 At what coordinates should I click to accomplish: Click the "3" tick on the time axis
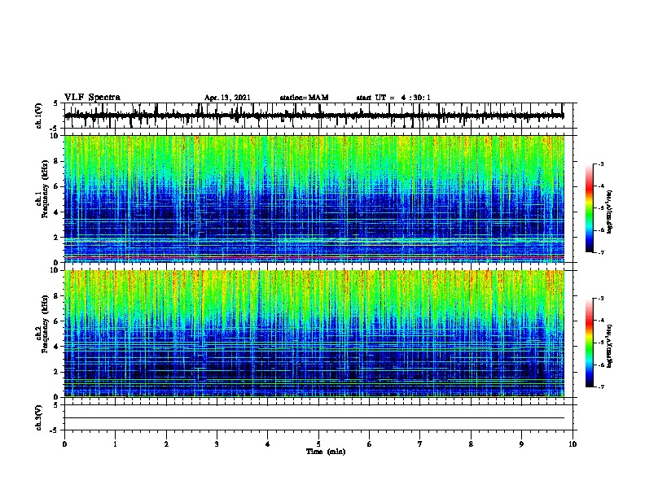[217, 444]
